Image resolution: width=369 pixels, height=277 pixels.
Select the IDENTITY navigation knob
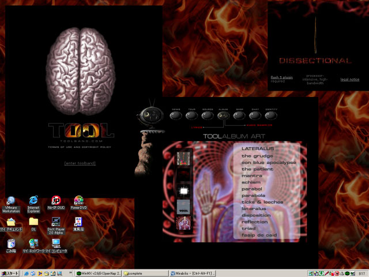pyautogui.click(x=271, y=115)
